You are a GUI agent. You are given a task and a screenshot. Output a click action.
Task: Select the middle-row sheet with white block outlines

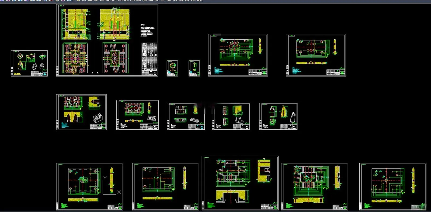(186, 117)
